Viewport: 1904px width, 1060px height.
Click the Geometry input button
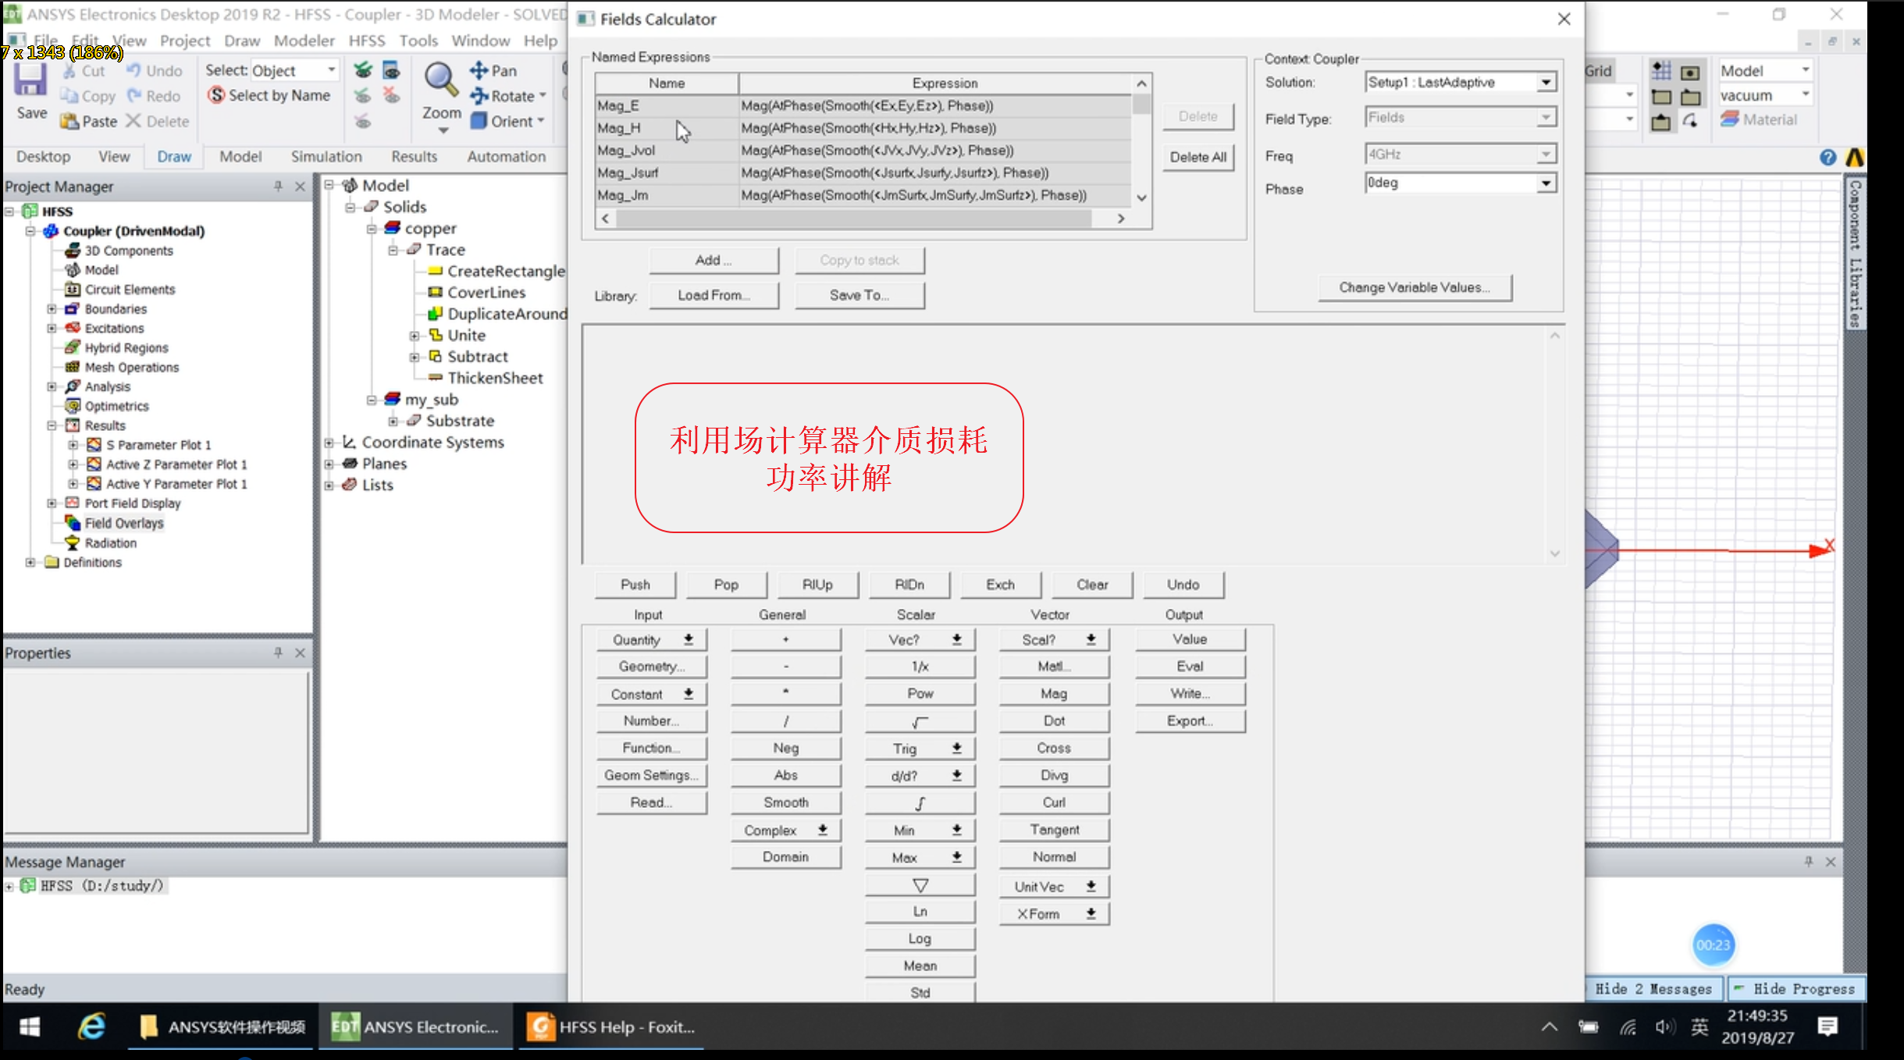pyautogui.click(x=651, y=667)
